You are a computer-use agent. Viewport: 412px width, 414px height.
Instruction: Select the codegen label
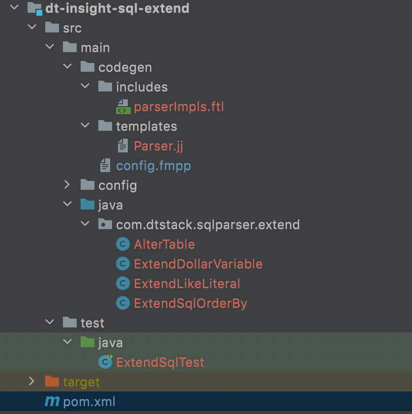coord(125,67)
